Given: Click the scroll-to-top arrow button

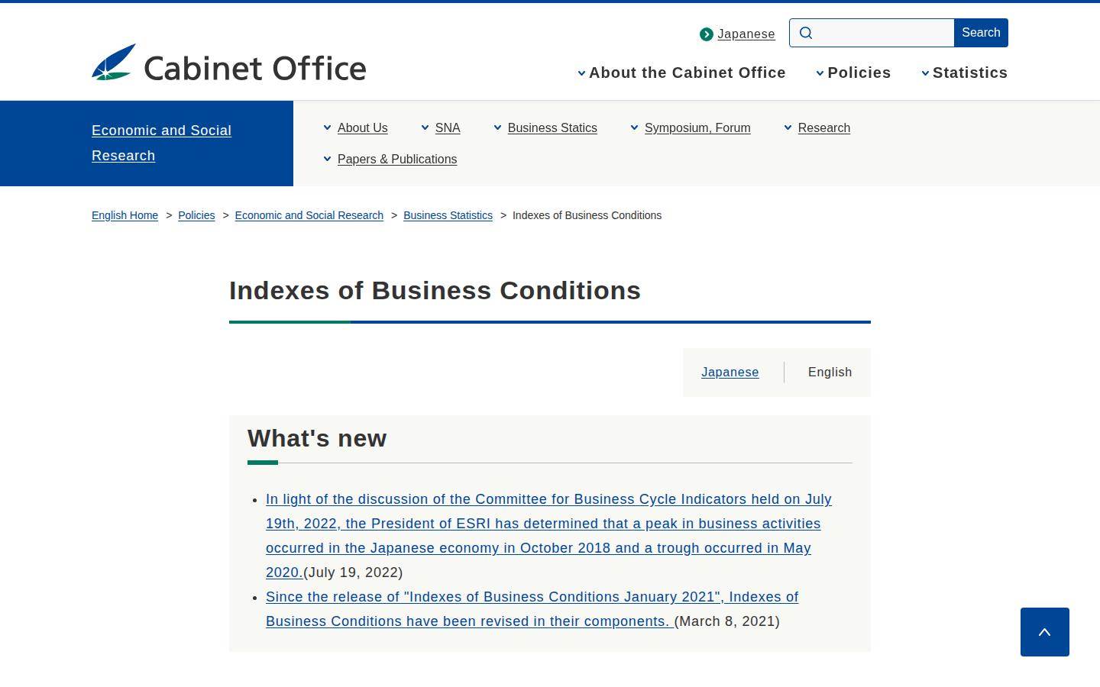Looking at the screenshot, I should pos(1045,632).
